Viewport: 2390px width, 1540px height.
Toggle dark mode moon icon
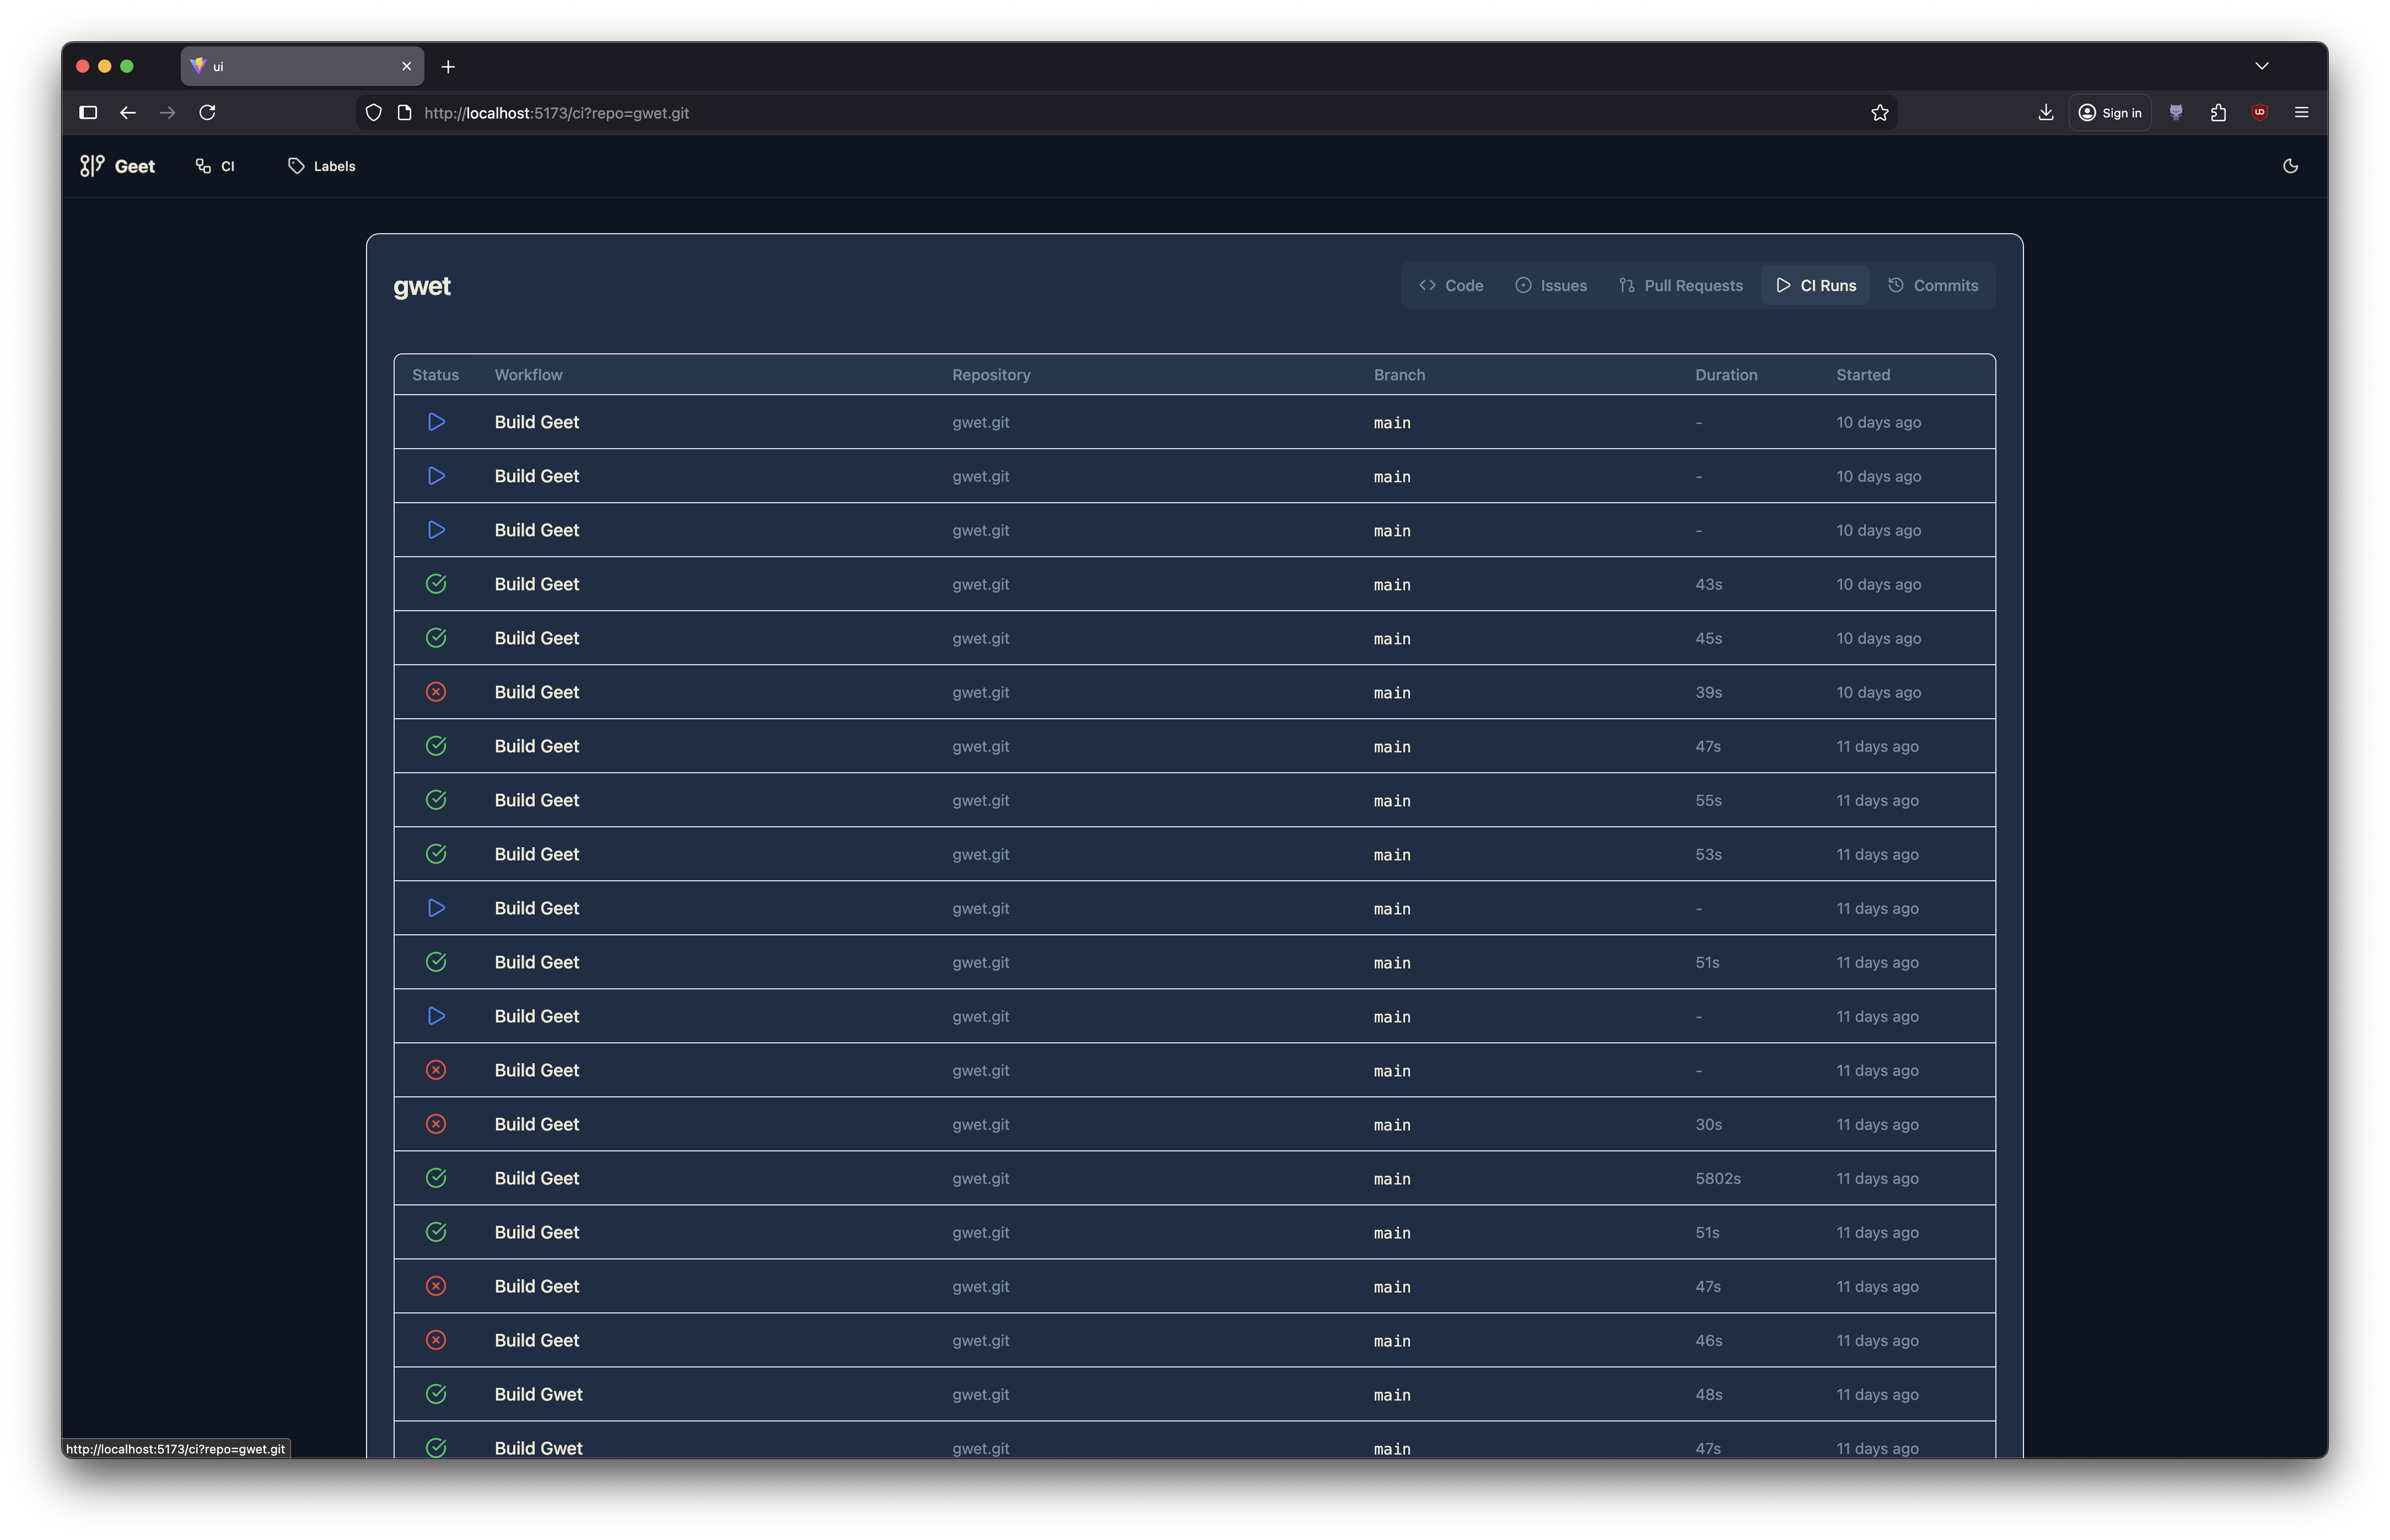coord(2290,166)
